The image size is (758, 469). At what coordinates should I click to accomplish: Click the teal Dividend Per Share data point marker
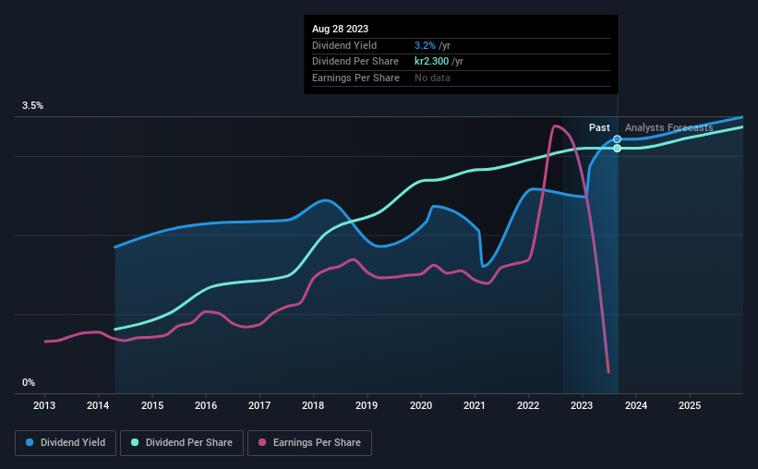click(617, 148)
